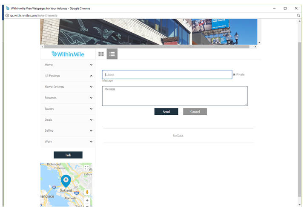Expand the Spaces chevron
The image size is (304, 207).
click(x=91, y=109)
